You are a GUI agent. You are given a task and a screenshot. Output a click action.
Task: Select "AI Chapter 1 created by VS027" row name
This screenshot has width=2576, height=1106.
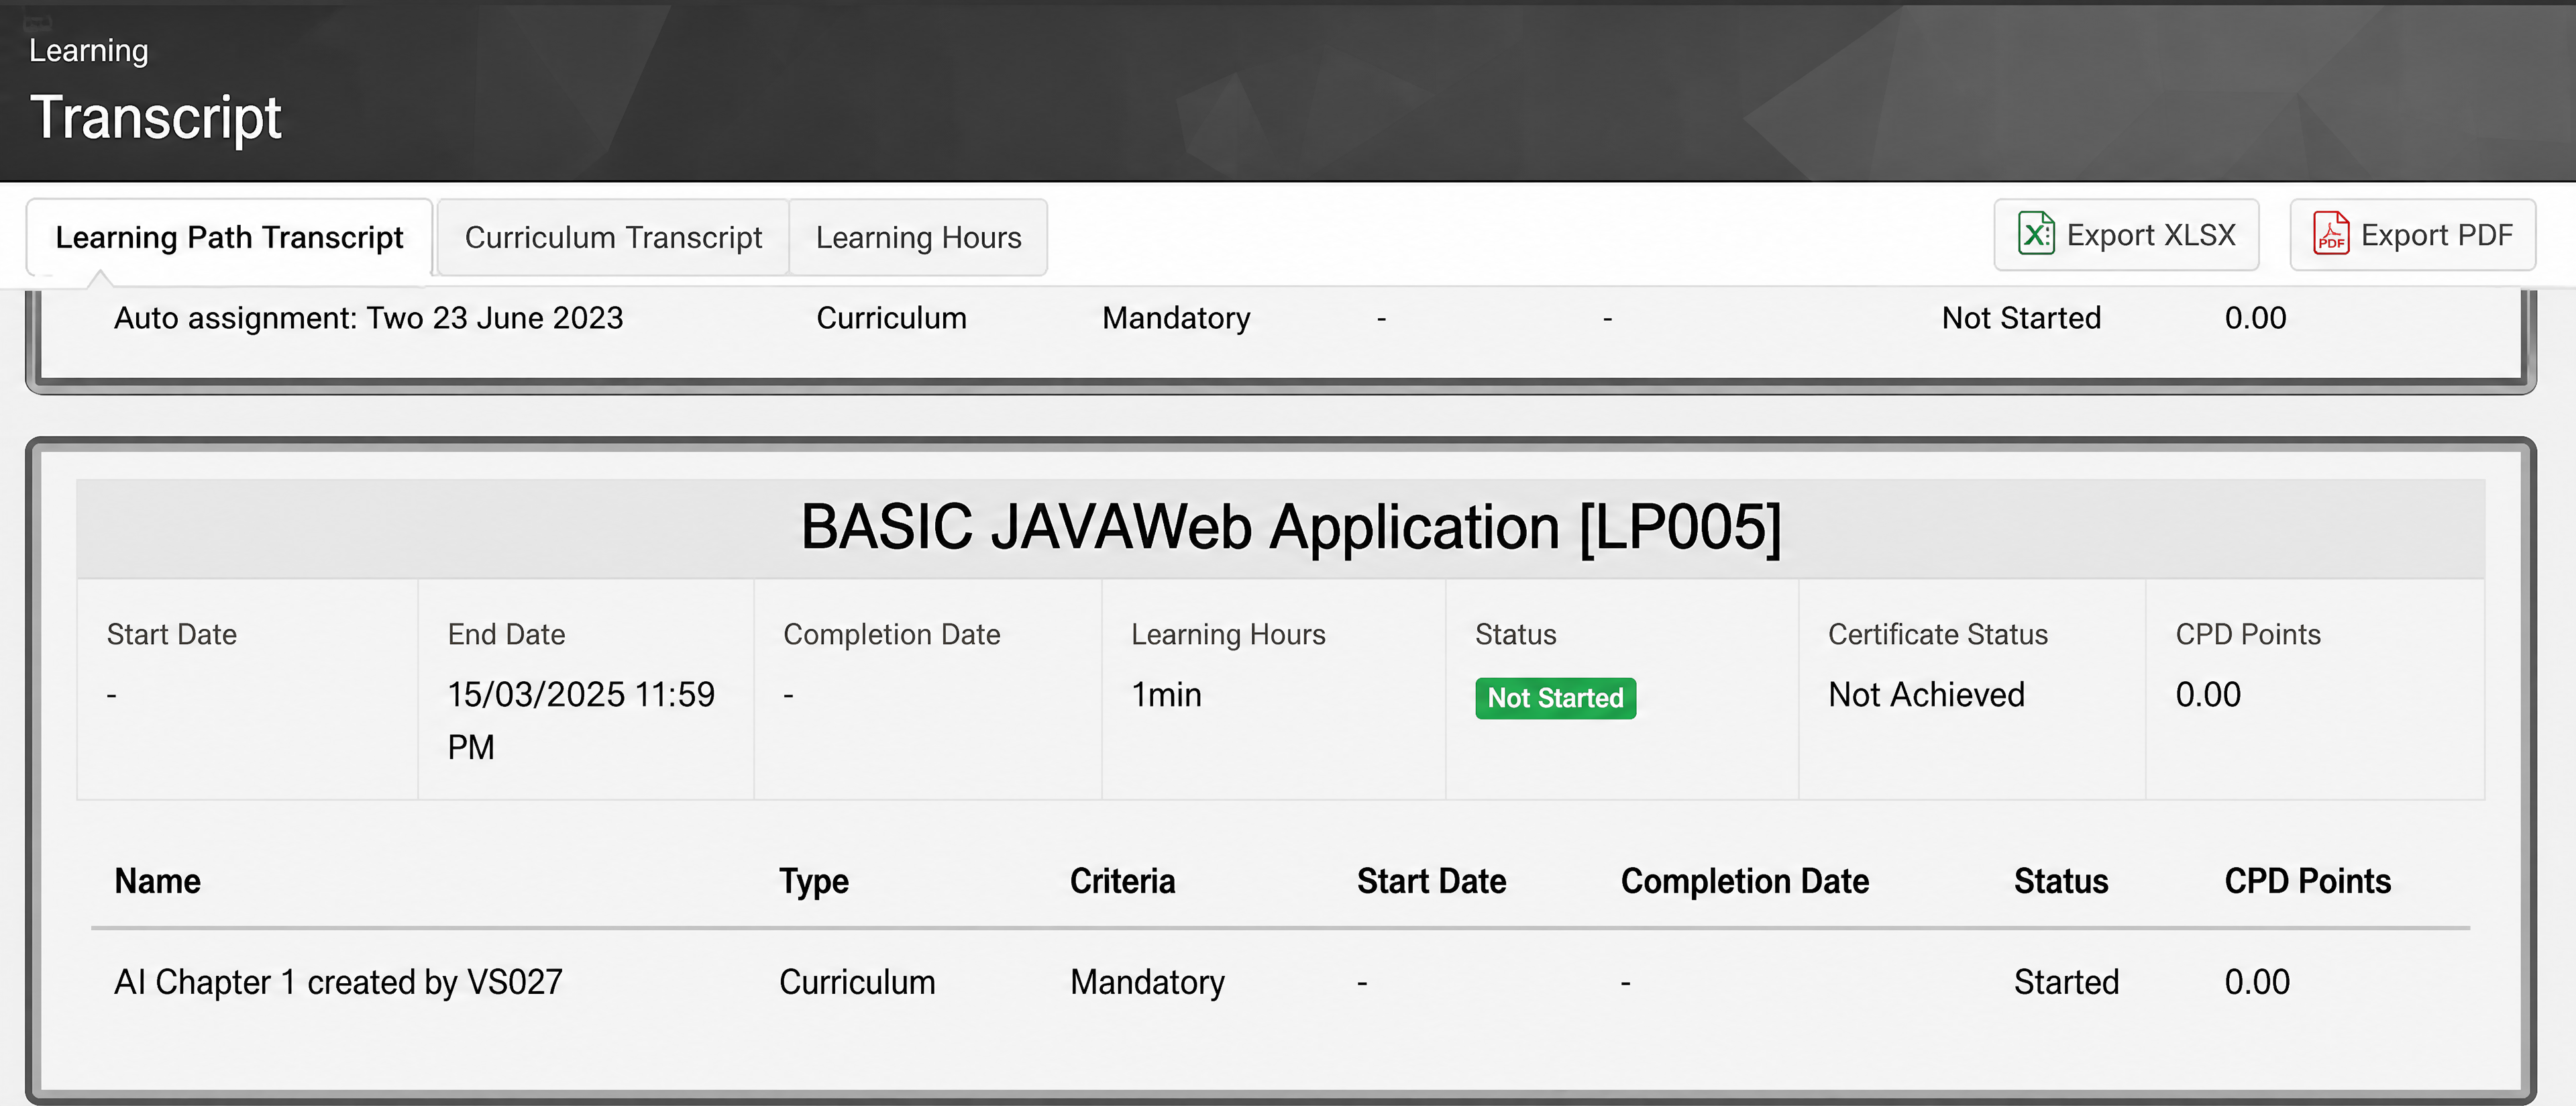(338, 982)
